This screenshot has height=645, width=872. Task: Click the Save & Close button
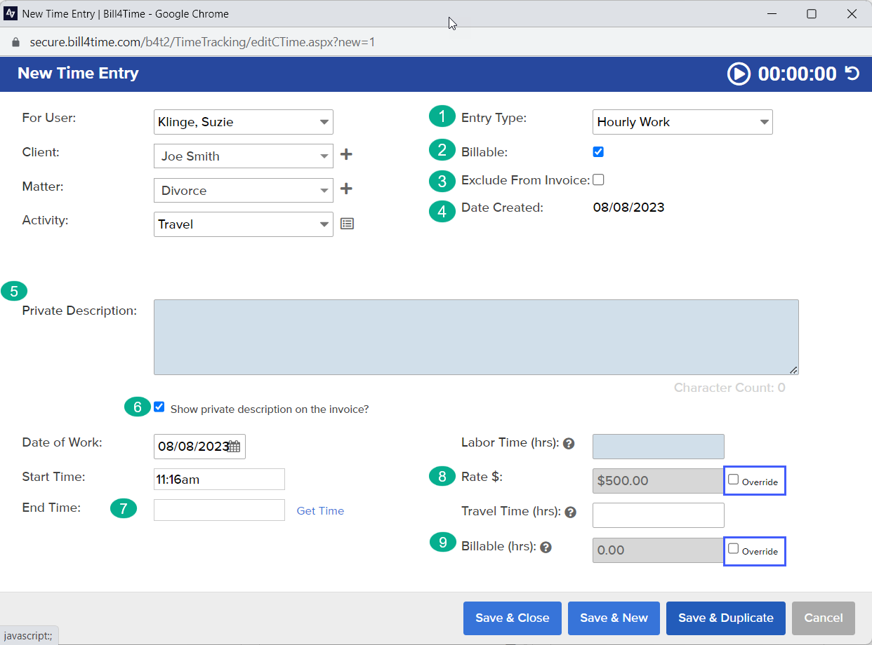coord(513,618)
